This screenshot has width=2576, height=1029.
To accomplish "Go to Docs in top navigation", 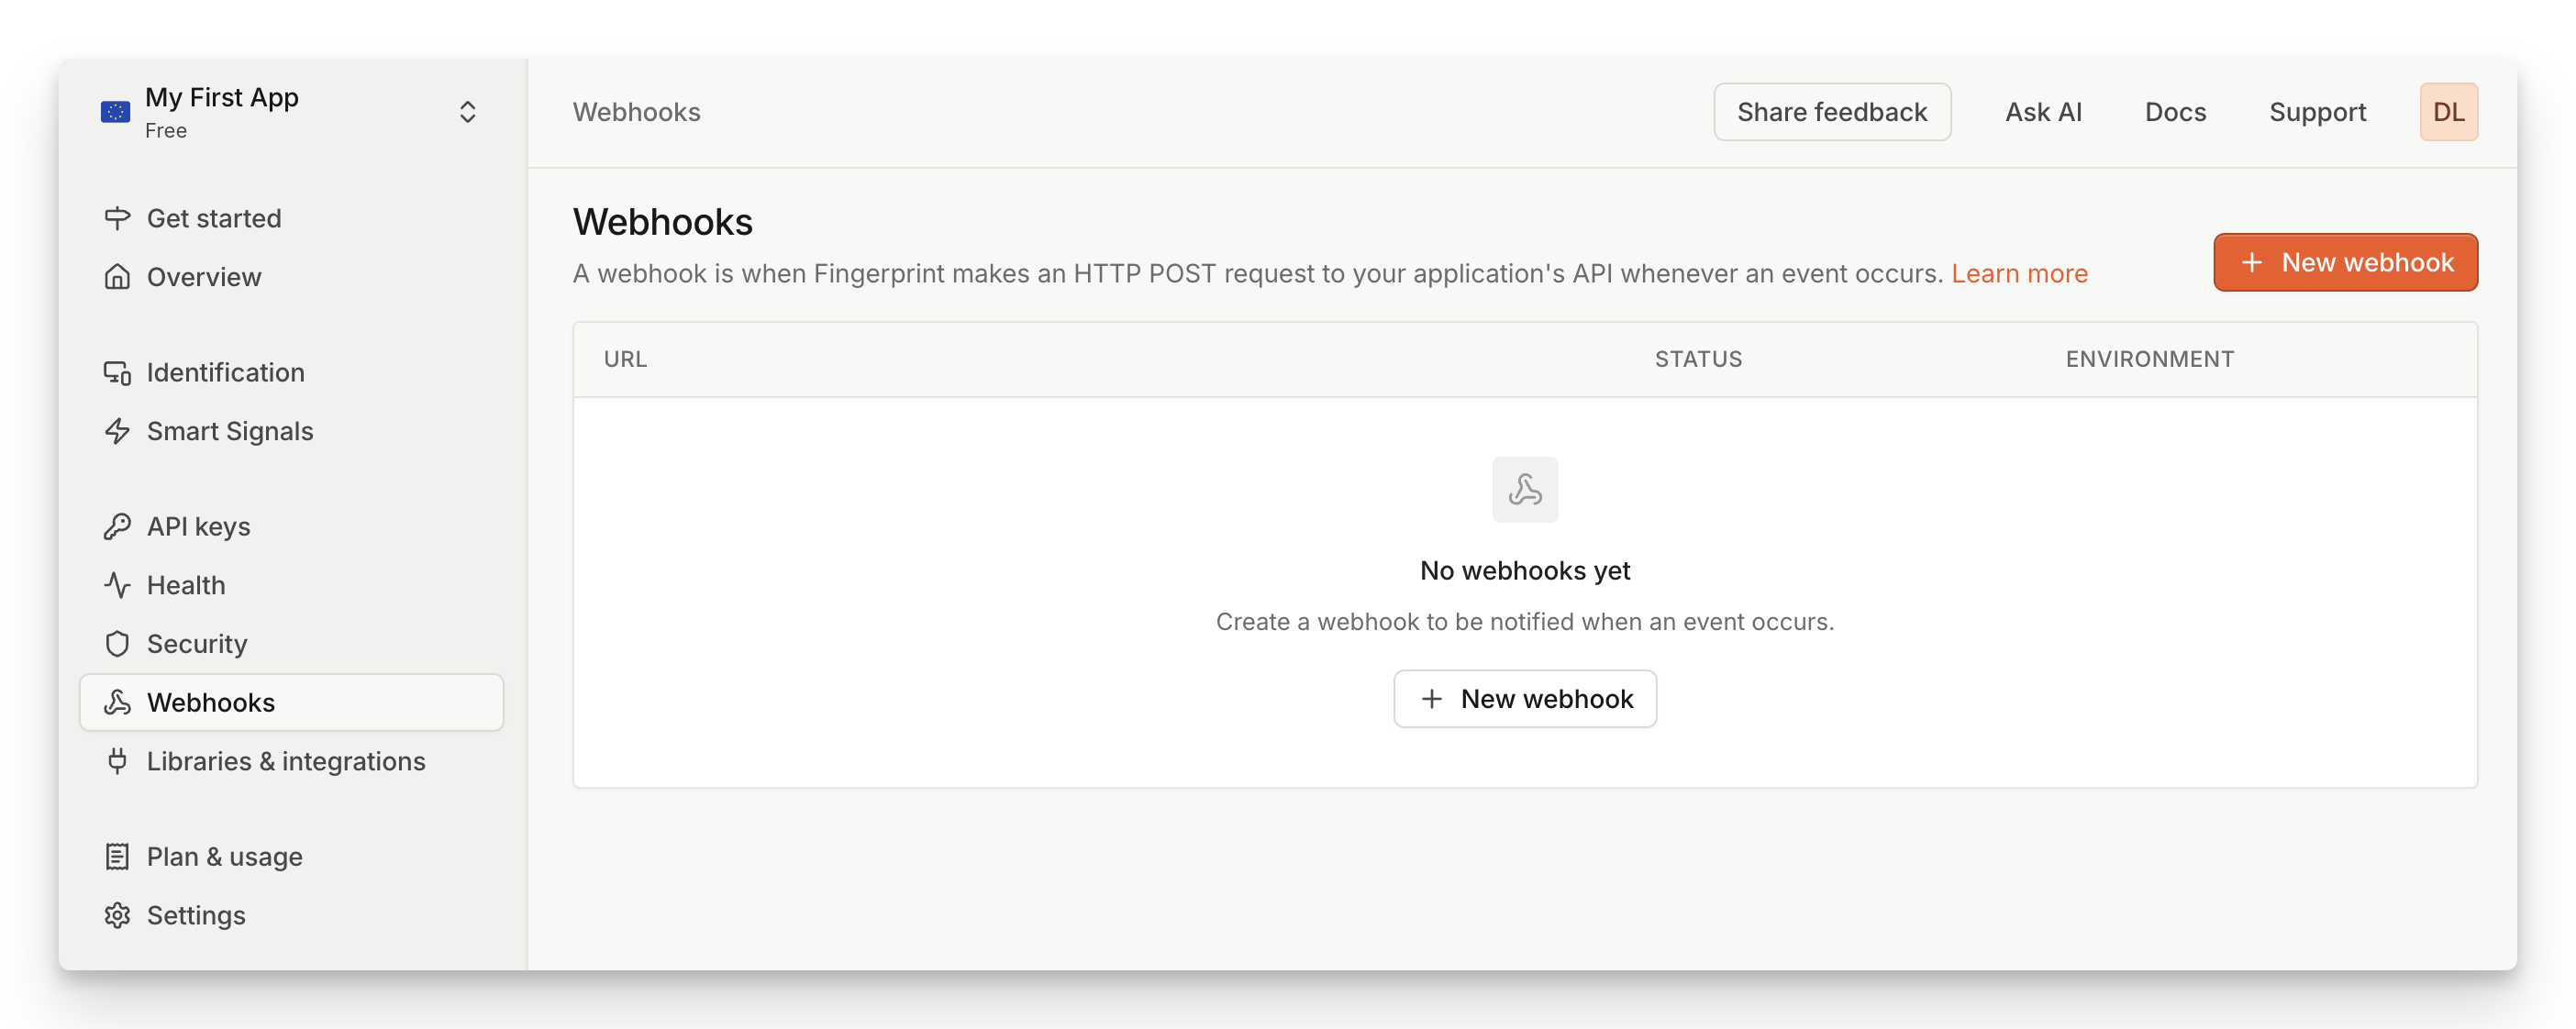I will pyautogui.click(x=2174, y=112).
